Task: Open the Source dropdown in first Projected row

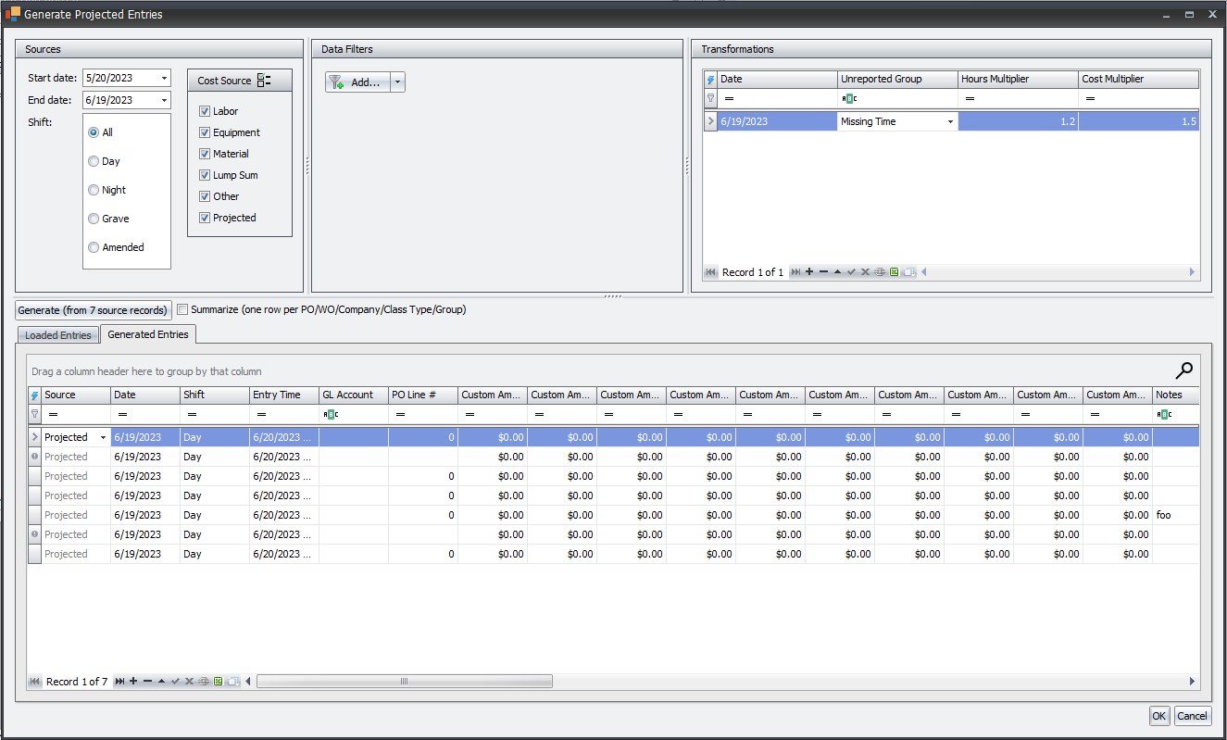Action: click(x=103, y=437)
